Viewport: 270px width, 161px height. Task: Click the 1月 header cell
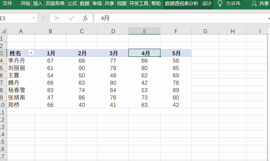point(50,53)
